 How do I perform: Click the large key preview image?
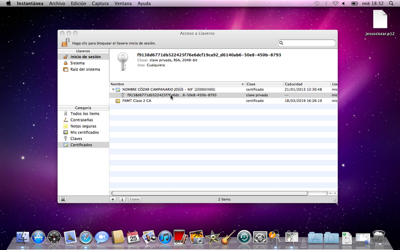click(x=123, y=62)
